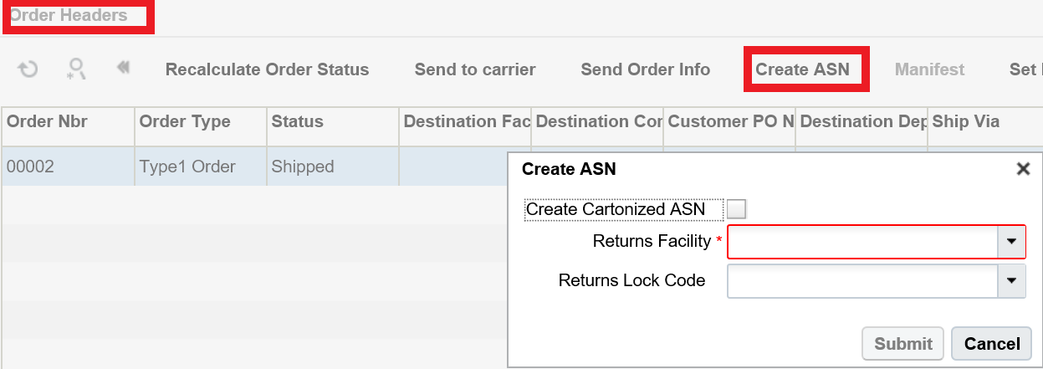Sort by the Order Nbr column header

(x=48, y=122)
